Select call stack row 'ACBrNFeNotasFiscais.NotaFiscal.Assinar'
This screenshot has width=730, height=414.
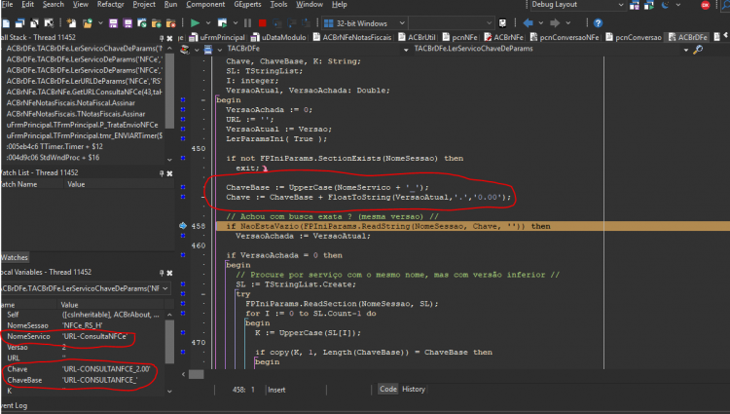(x=84, y=103)
